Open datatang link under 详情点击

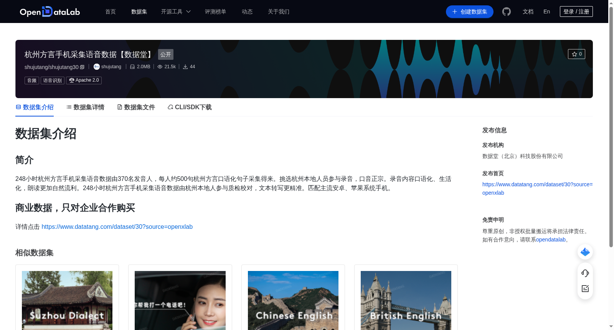[117, 227]
